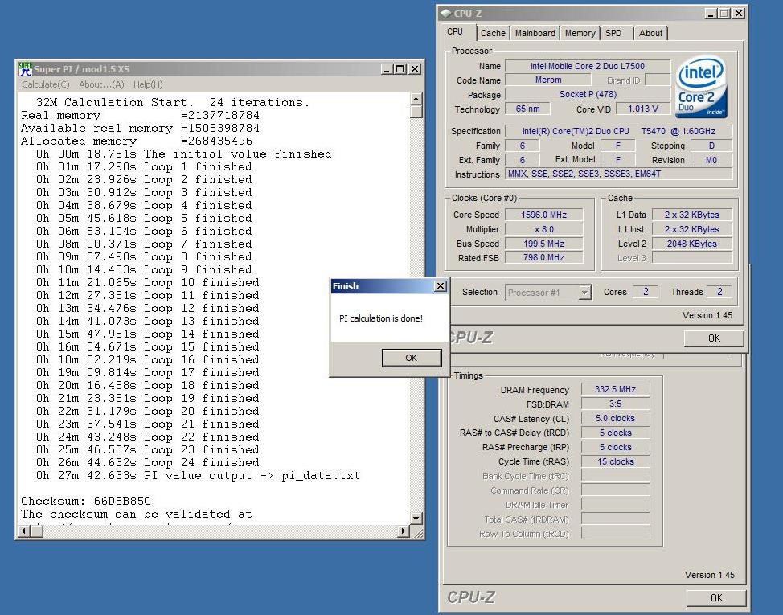
Task: Click the Checksum: 66D5B85C line
Action: point(86,501)
